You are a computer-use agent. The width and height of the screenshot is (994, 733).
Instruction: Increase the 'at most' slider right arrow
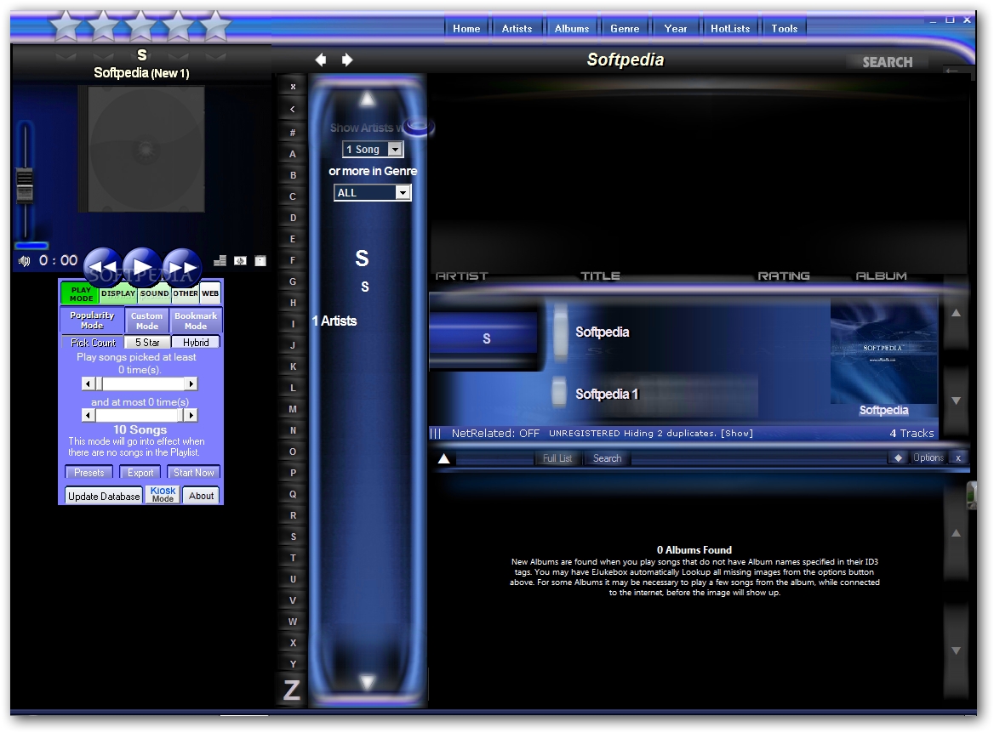click(191, 416)
